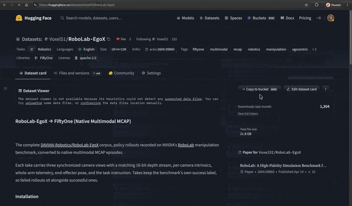Open the browser extensions puzzle icon
The height and width of the screenshot is (206, 352).
pyautogui.click(x=317, y=5)
